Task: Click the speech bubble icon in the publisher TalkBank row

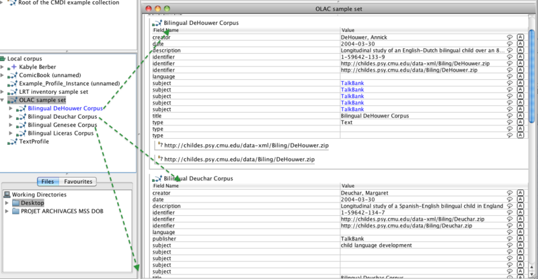Action: coord(510,238)
